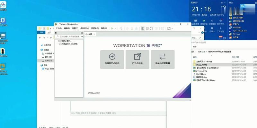Viewport: 257px width, 128px height.
Task: Click the 创建新的虚拟机 tile
Action: click(112, 60)
